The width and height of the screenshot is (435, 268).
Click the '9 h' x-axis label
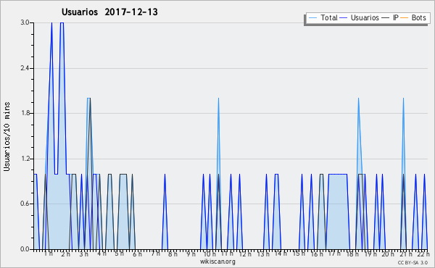coord(191,254)
